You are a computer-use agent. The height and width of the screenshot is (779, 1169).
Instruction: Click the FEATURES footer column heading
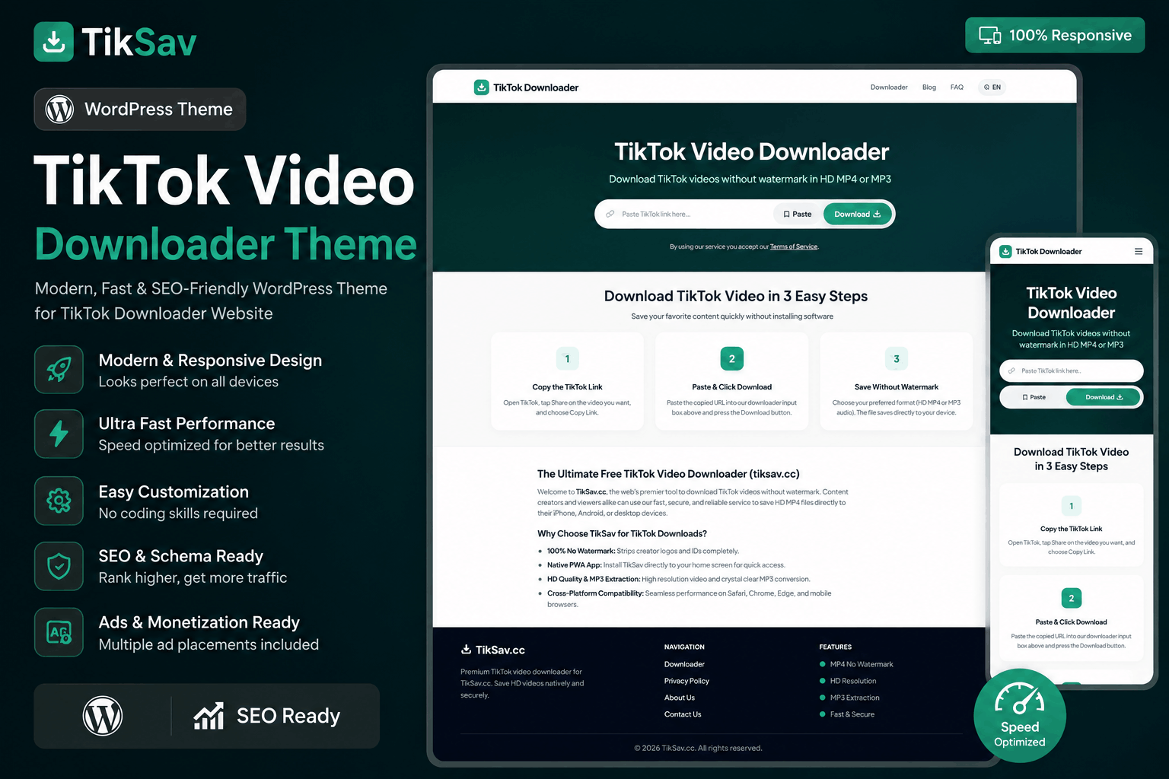[835, 647]
